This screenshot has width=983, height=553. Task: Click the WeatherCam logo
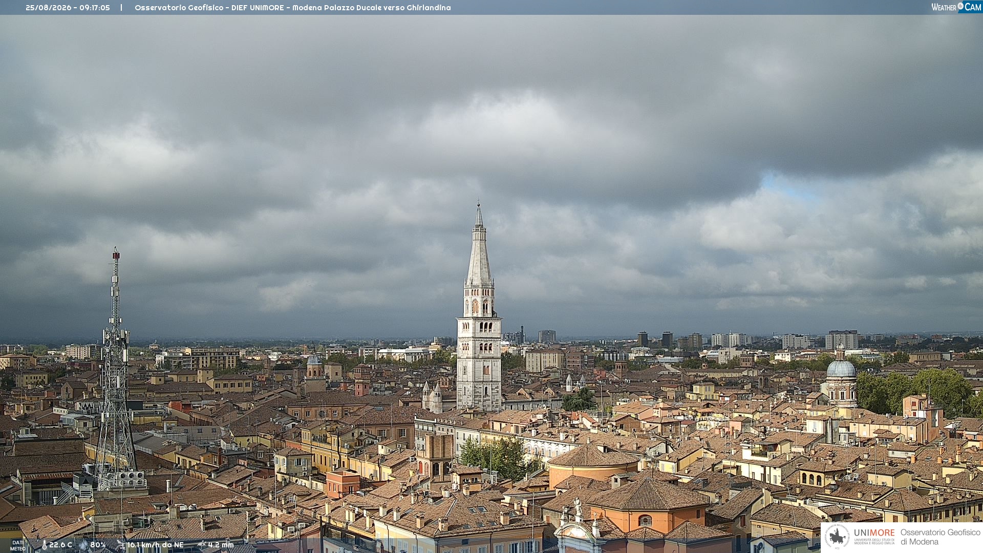956,7
